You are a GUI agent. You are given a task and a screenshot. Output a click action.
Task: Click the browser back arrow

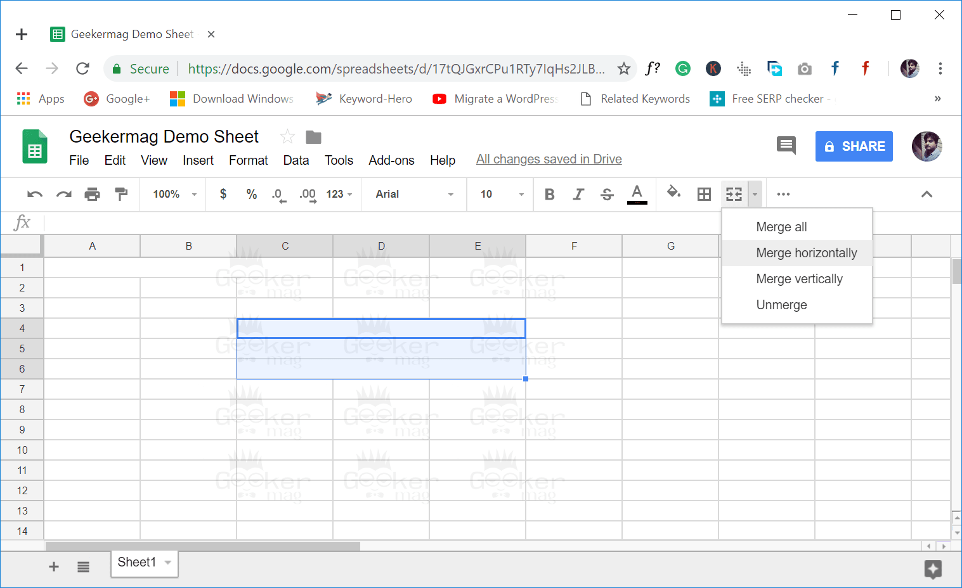pyautogui.click(x=22, y=68)
